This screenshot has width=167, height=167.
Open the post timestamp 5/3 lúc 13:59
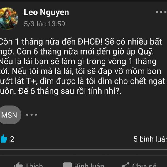pyautogui.click(x=45, y=24)
